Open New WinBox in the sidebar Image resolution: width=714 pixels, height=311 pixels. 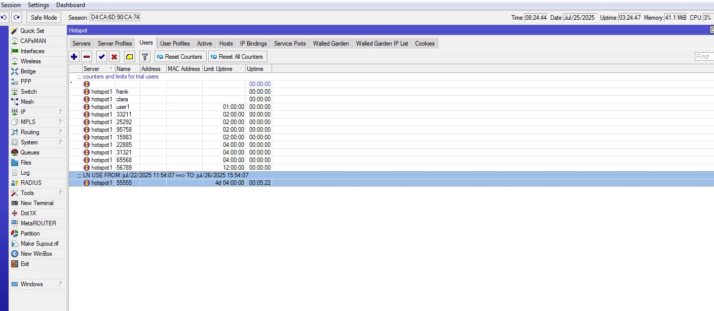point(38,254)
